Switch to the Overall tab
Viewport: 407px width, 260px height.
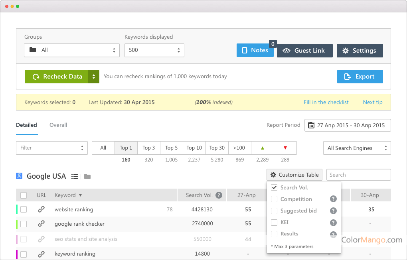[58, 125]
